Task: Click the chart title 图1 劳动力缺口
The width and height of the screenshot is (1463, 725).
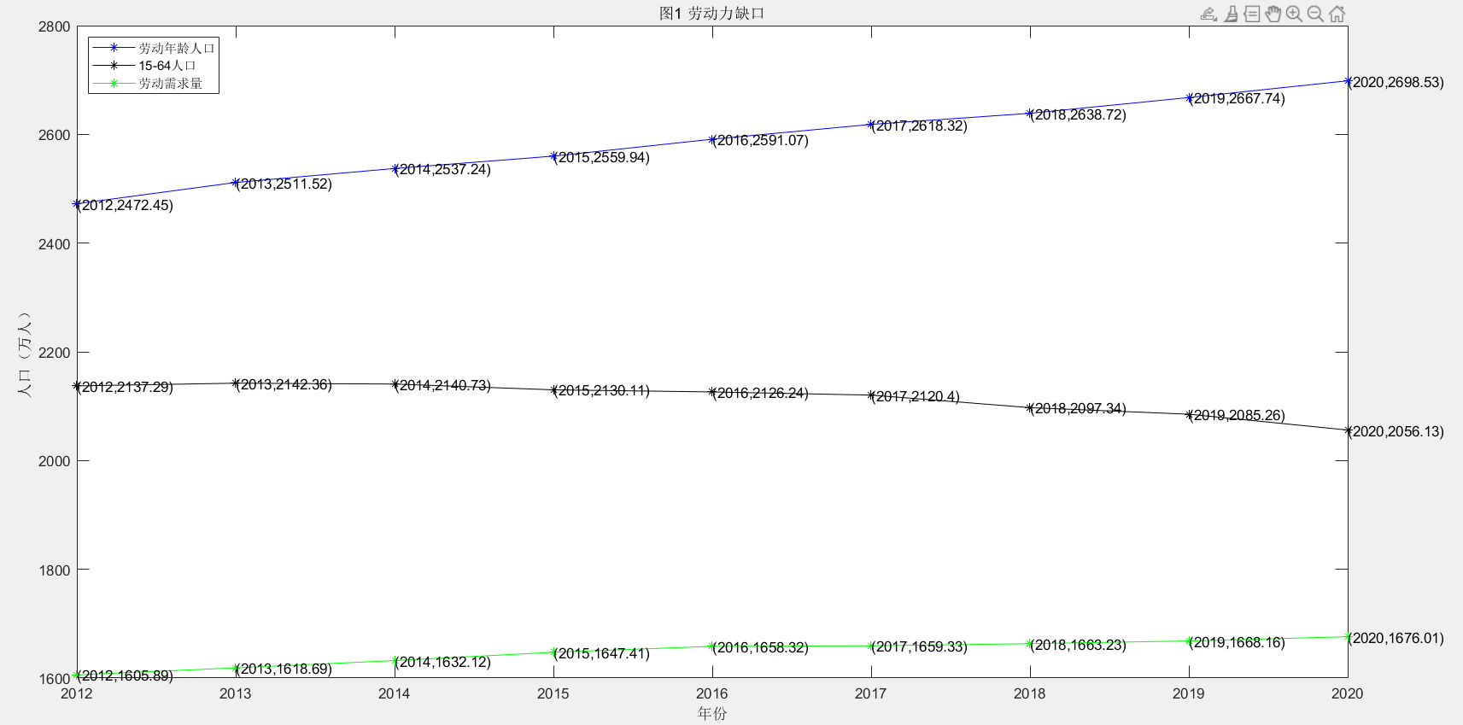Action: pyautogui.click(x=711, y=13)
